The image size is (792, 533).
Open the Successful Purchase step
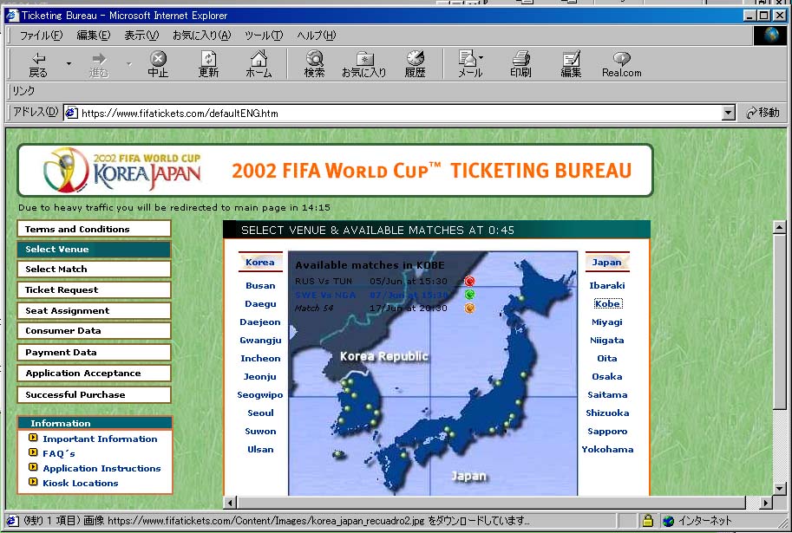[x=94, y=394]
